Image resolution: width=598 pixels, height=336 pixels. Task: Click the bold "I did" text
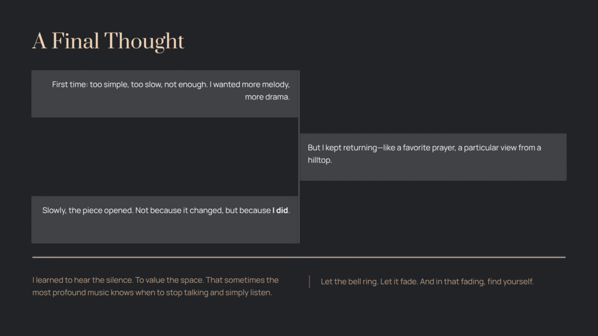pyautogui.click(x=280, y=210)
